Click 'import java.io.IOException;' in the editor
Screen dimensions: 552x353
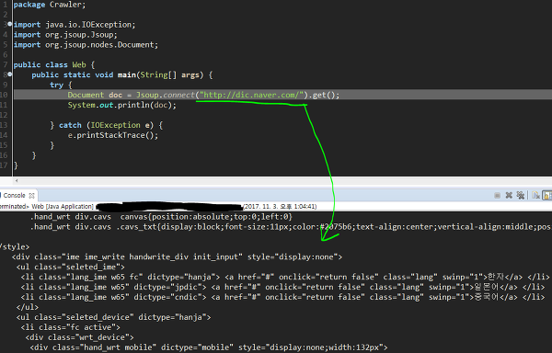click(x=75, y=25)
